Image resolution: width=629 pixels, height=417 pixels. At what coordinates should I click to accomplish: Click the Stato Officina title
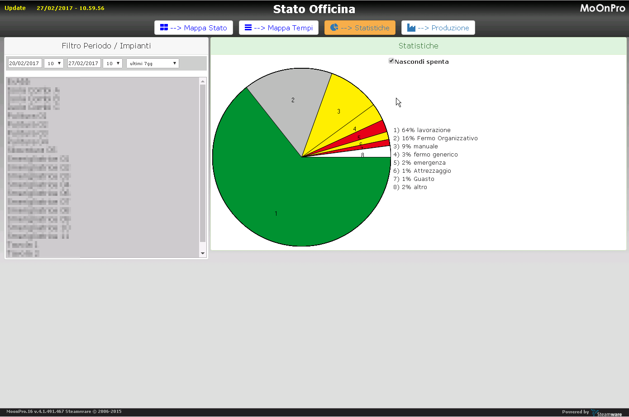tap(314, 9)
